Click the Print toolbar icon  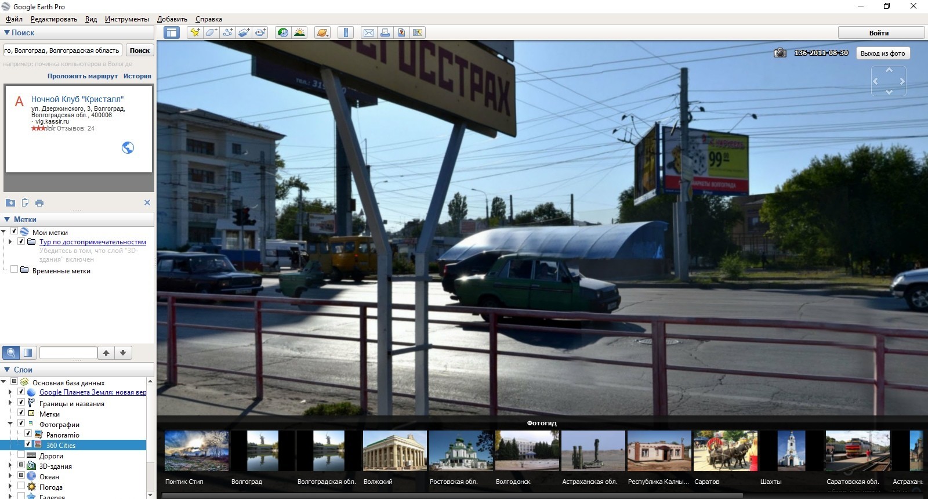[385, 32]
